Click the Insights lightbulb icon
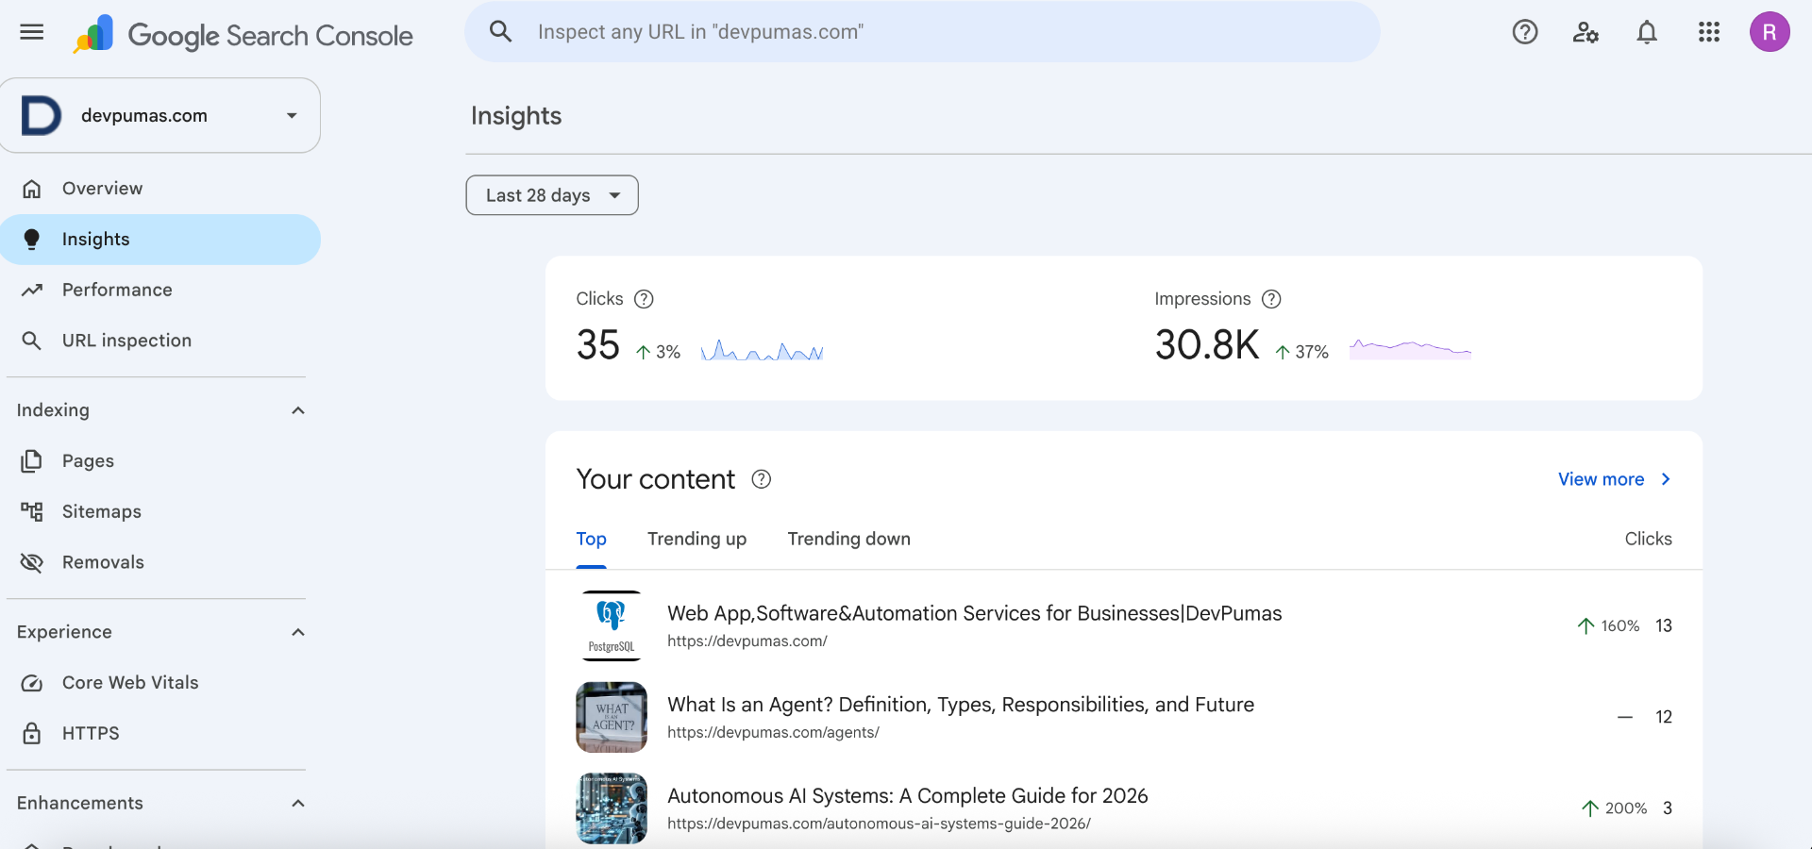The image size is (1812, 849). (32, 240)
